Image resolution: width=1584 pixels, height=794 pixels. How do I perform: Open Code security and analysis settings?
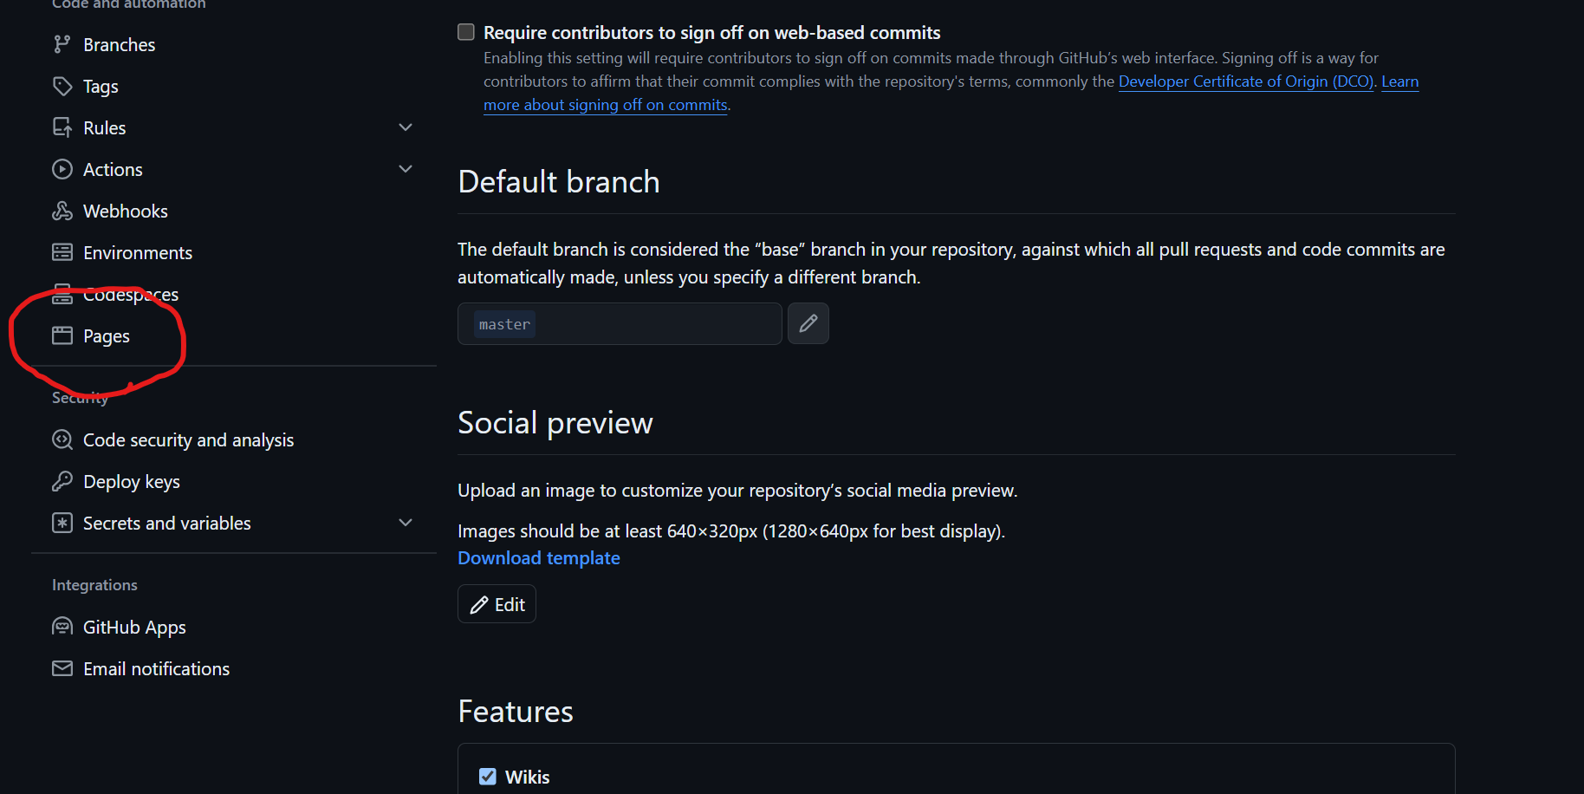(188, 440)
